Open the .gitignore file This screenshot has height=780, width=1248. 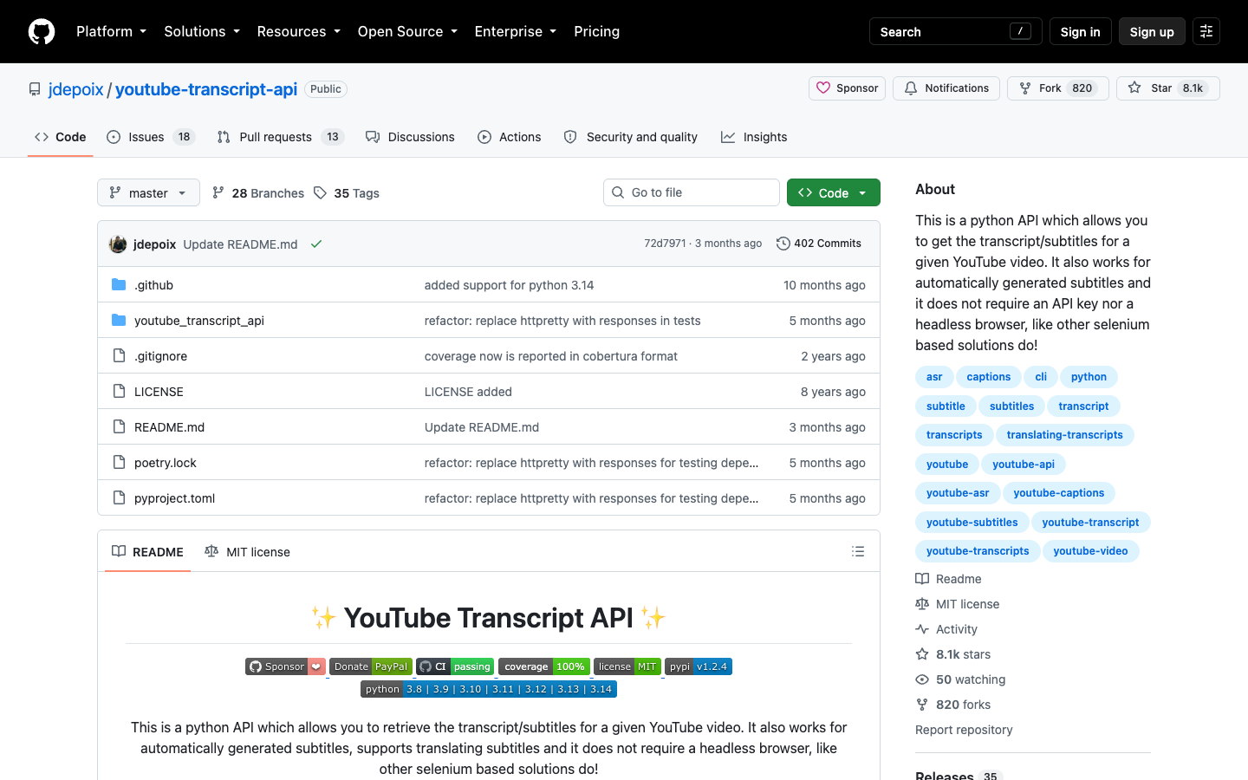pos(160,356)
